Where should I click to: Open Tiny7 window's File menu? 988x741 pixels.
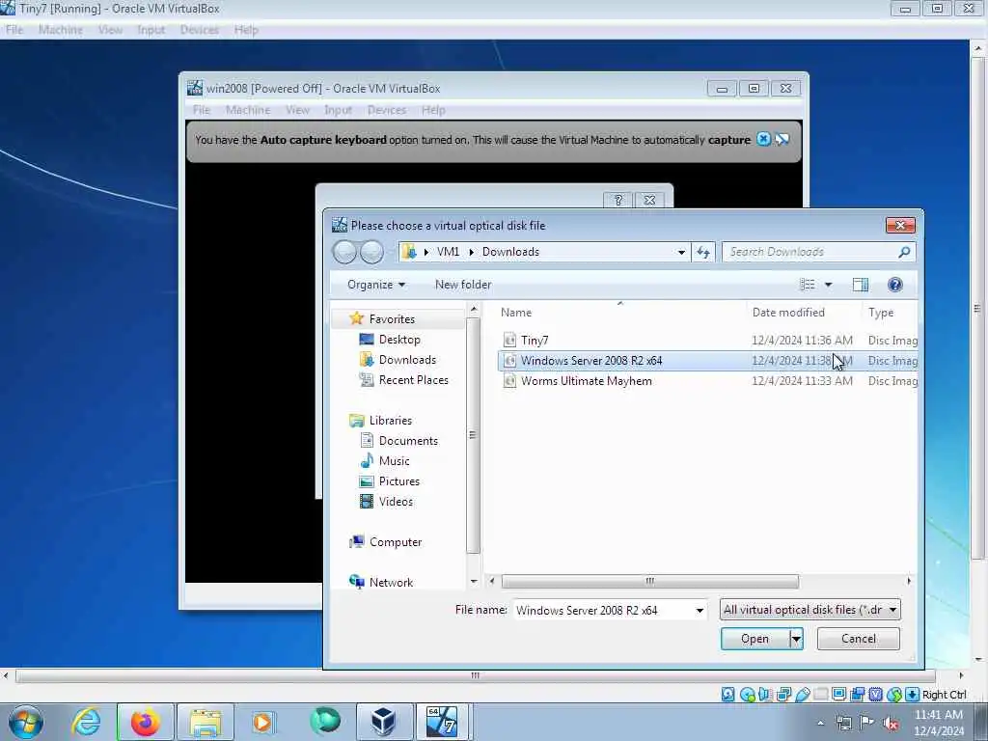[14, 30]
